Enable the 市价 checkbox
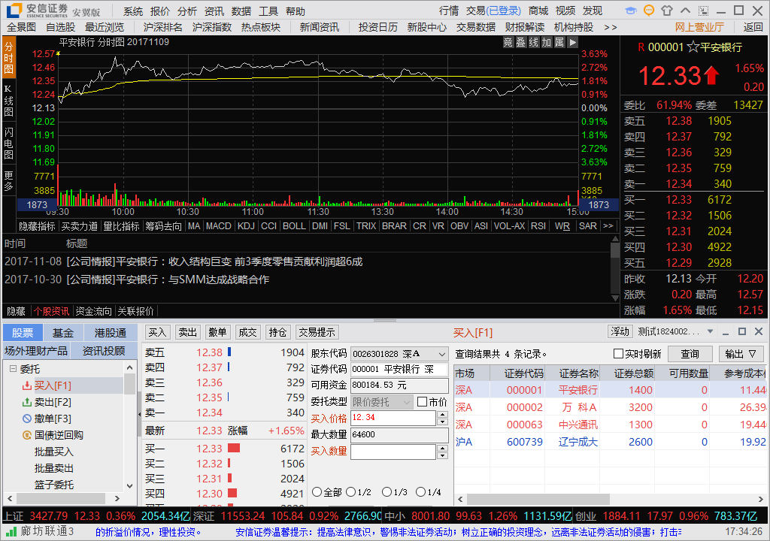The image size is (770, 541). 422,402
